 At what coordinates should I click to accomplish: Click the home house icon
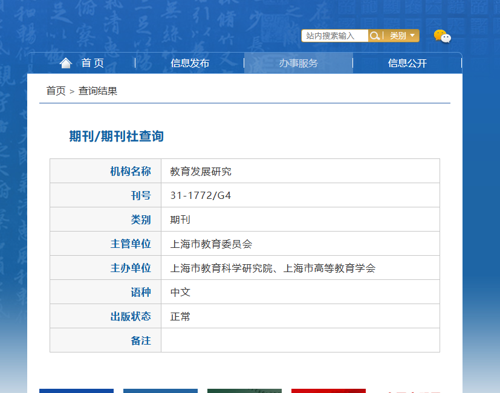point(66,63)
